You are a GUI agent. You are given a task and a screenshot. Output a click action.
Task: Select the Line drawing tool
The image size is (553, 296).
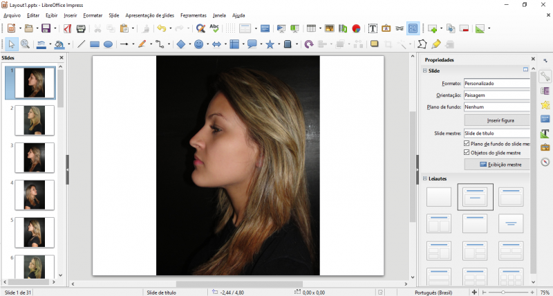81,44
